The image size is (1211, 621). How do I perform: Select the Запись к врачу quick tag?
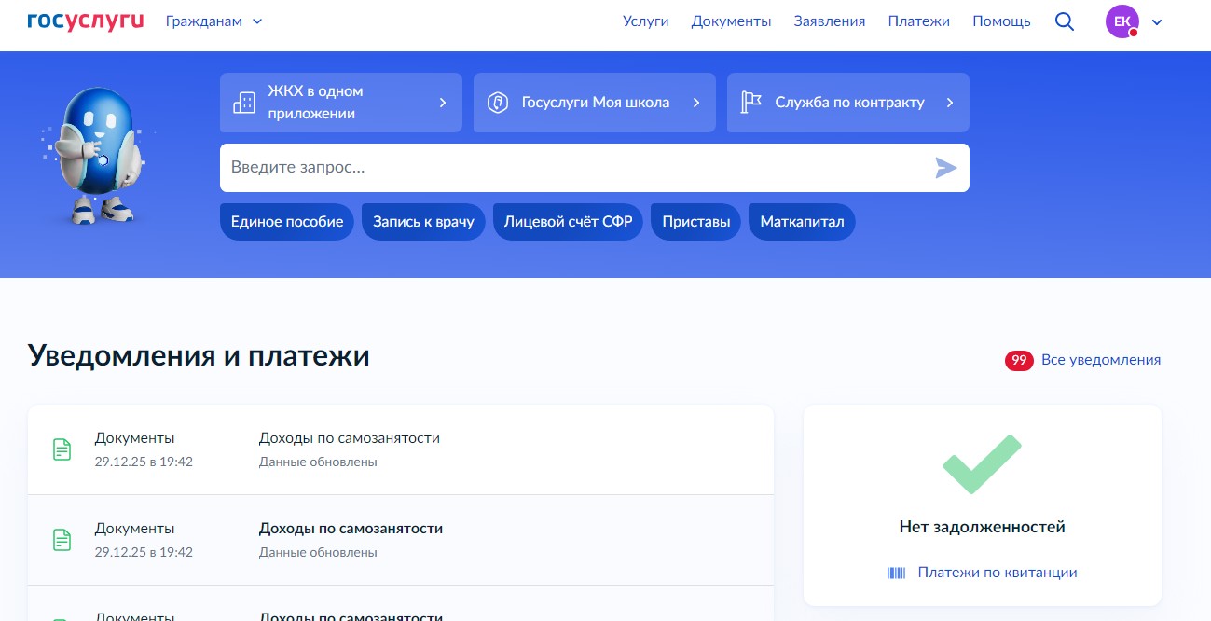click(423, 221)
